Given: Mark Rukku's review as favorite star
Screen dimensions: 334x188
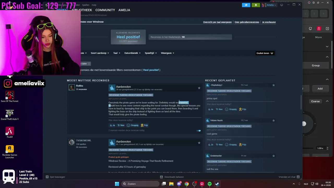Looking at the screenshot, I should coord(199,88).
